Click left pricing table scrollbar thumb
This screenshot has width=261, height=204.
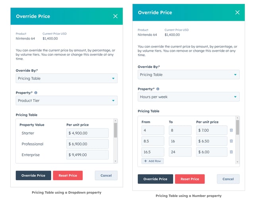point(116,130)
